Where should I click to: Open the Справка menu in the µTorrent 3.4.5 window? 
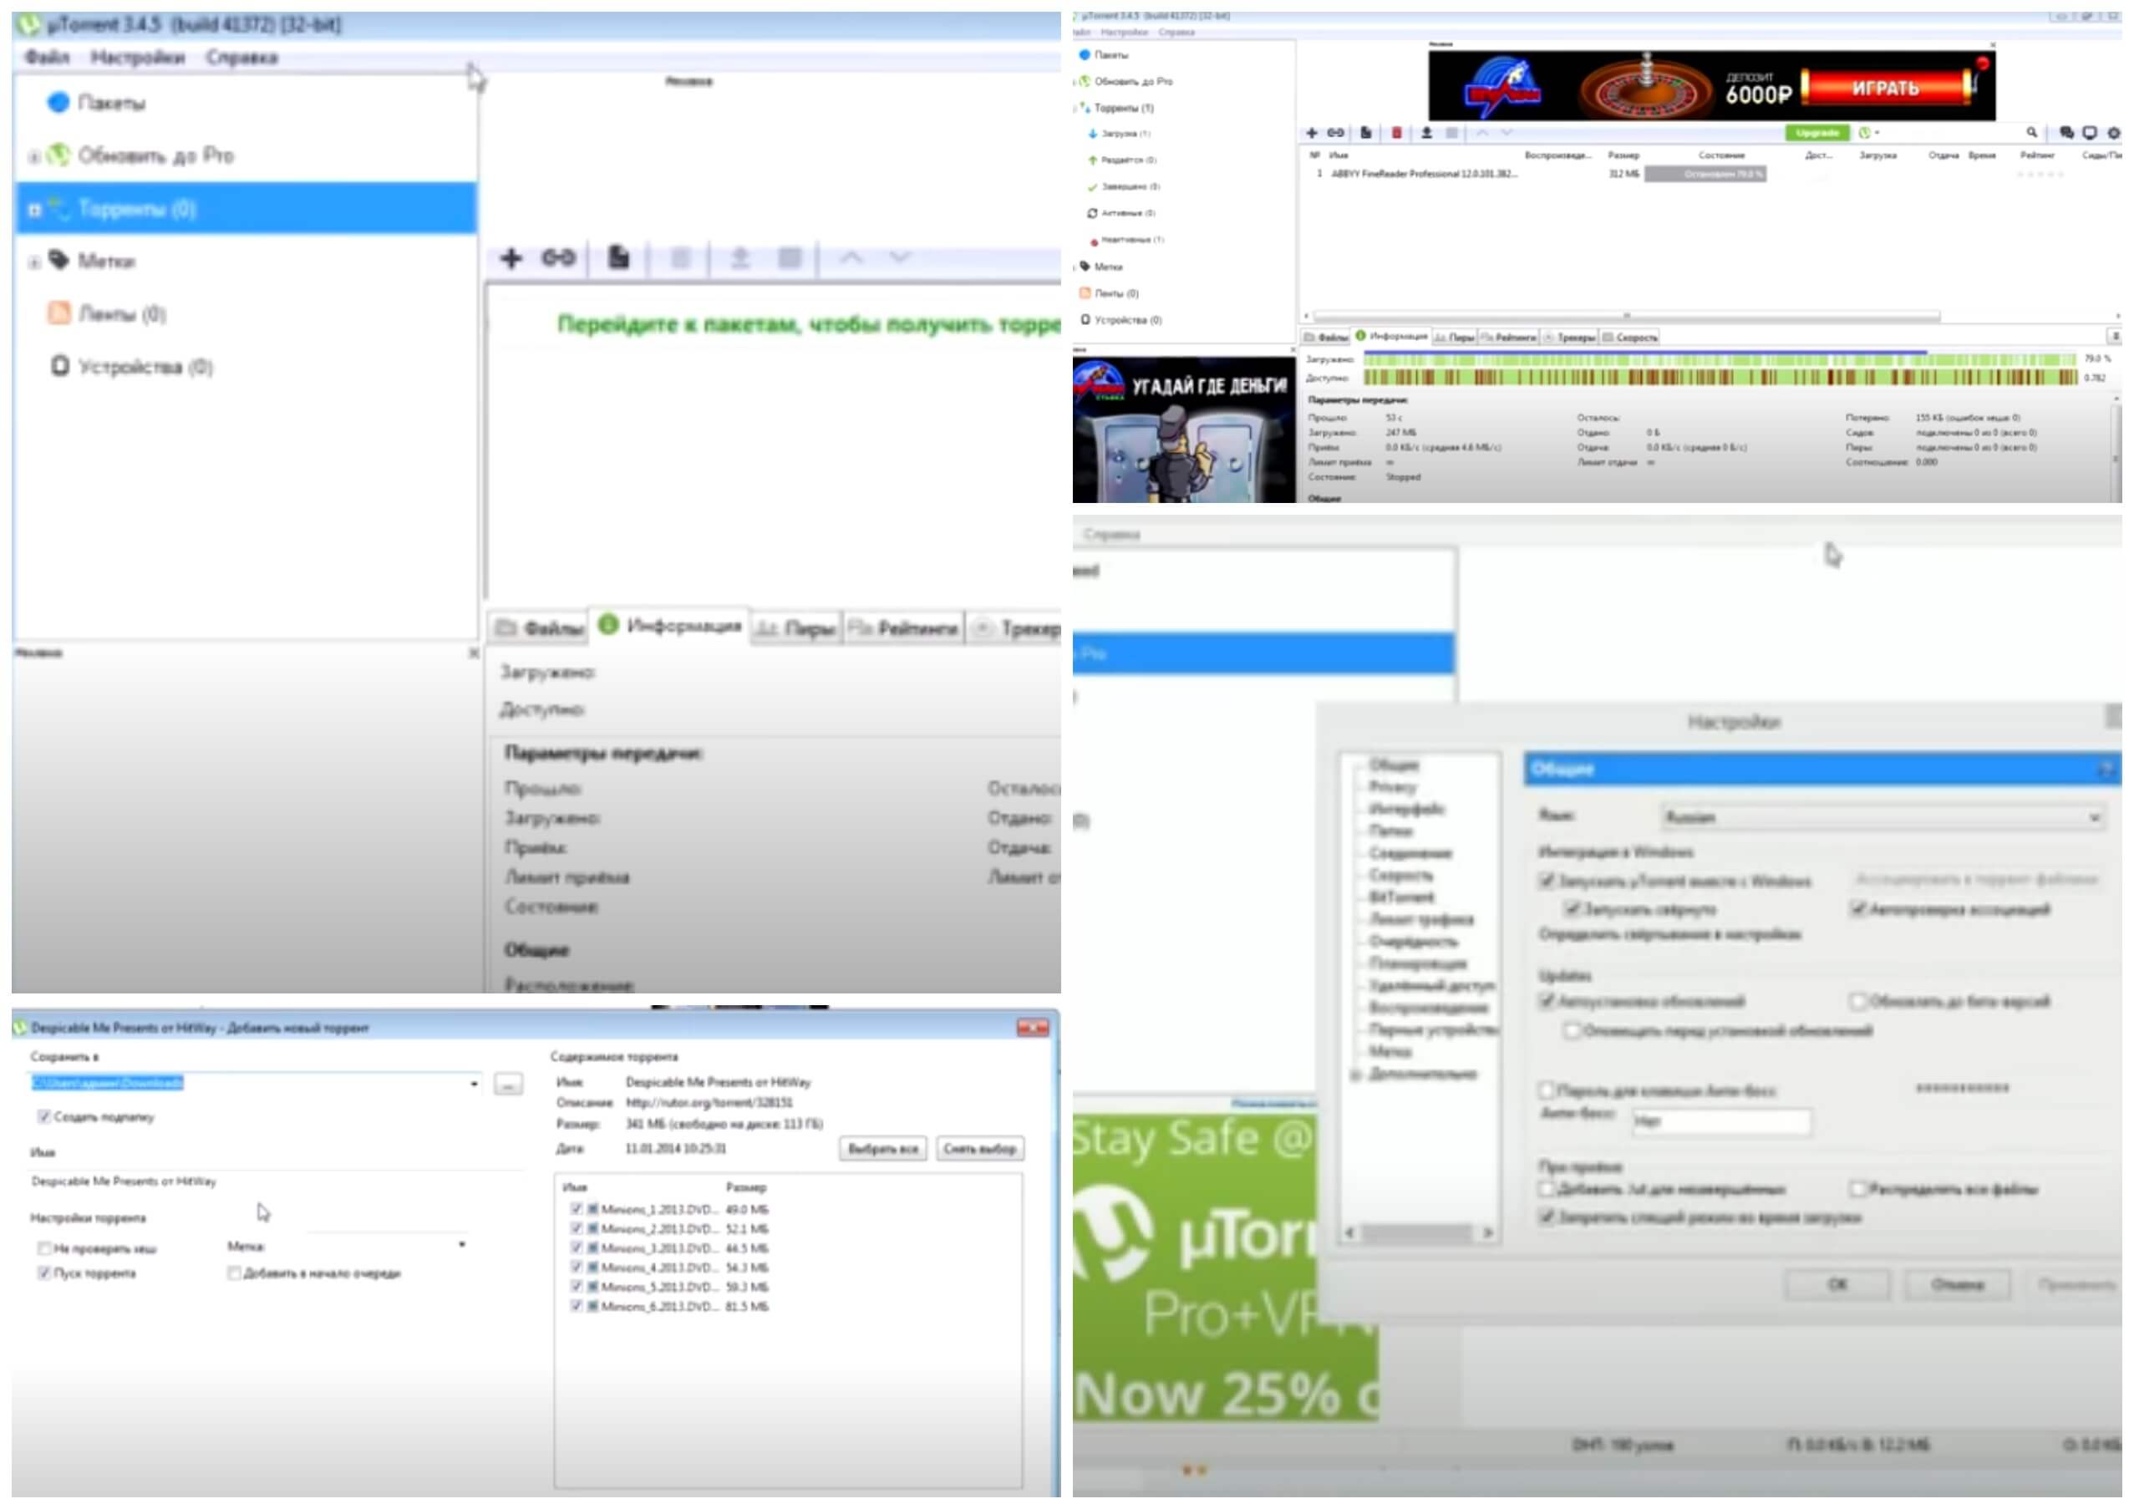click(x=241, y=57)
